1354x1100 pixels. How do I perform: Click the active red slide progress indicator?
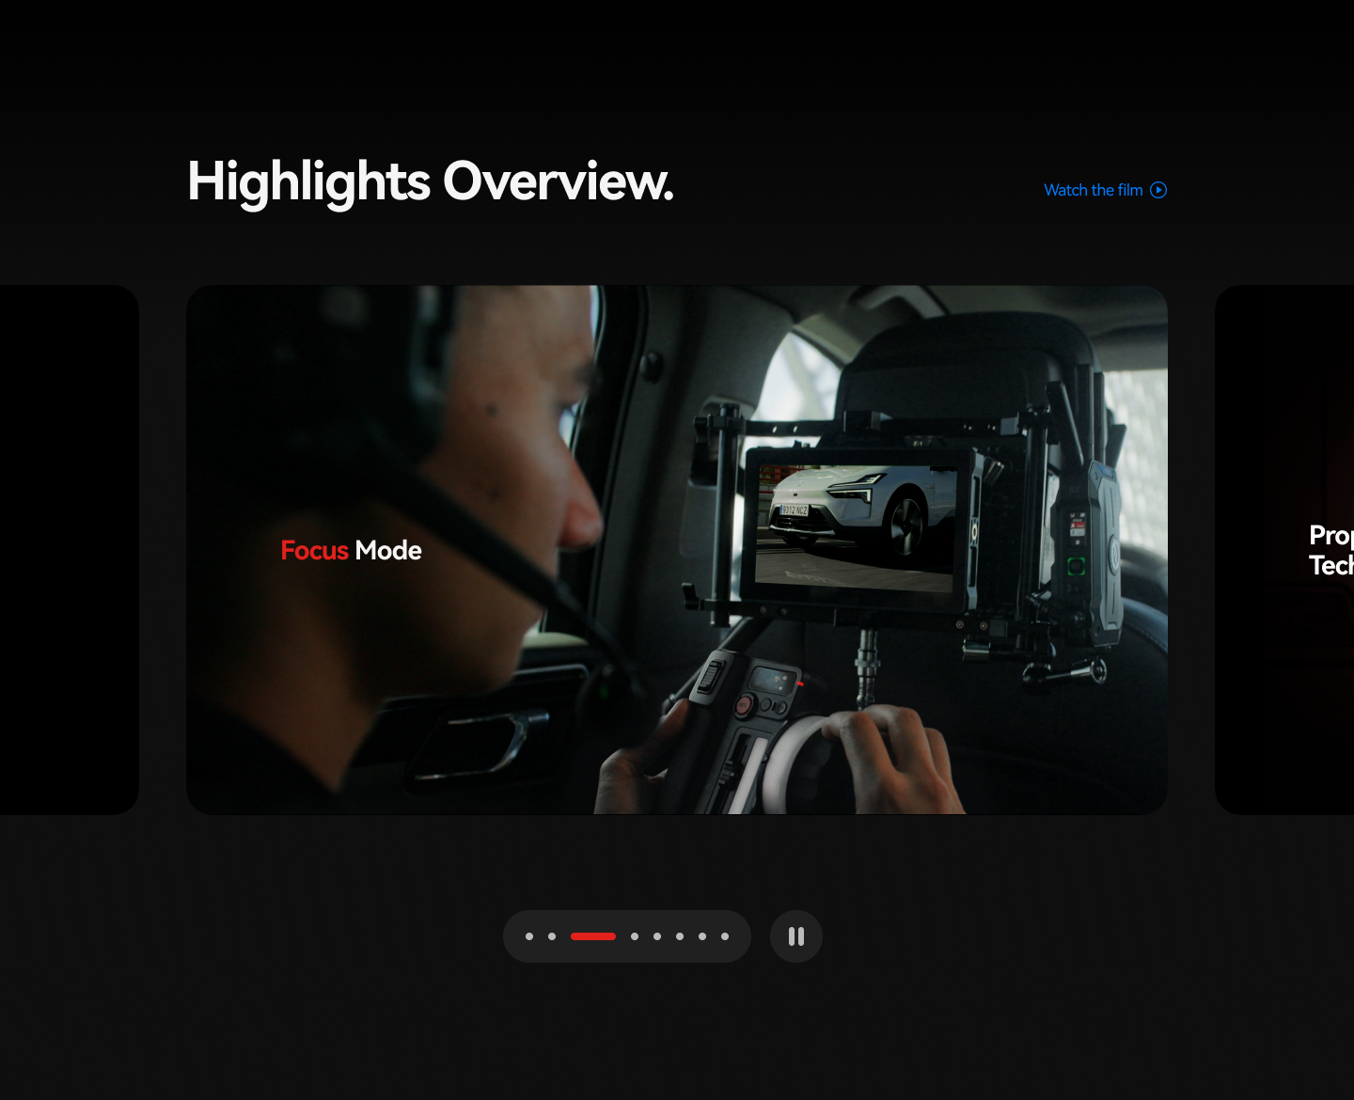click(593, 936)
